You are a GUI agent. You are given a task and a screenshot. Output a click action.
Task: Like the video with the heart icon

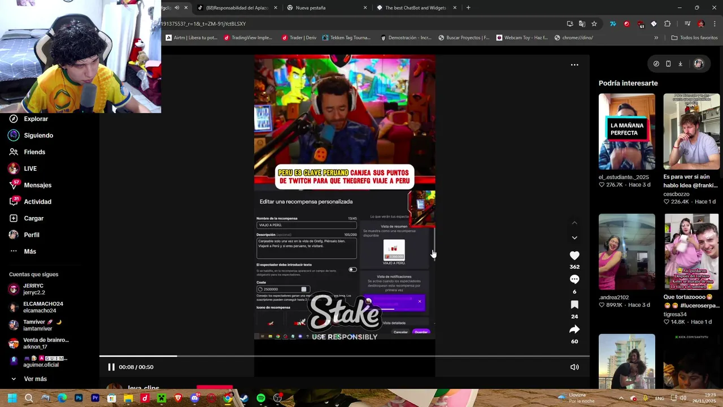[574, 256]
